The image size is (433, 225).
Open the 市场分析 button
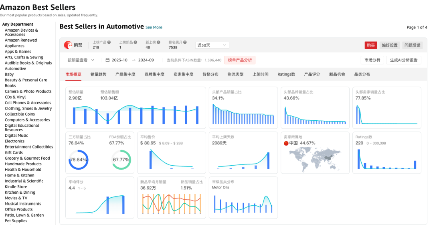[x=372, y=60]
